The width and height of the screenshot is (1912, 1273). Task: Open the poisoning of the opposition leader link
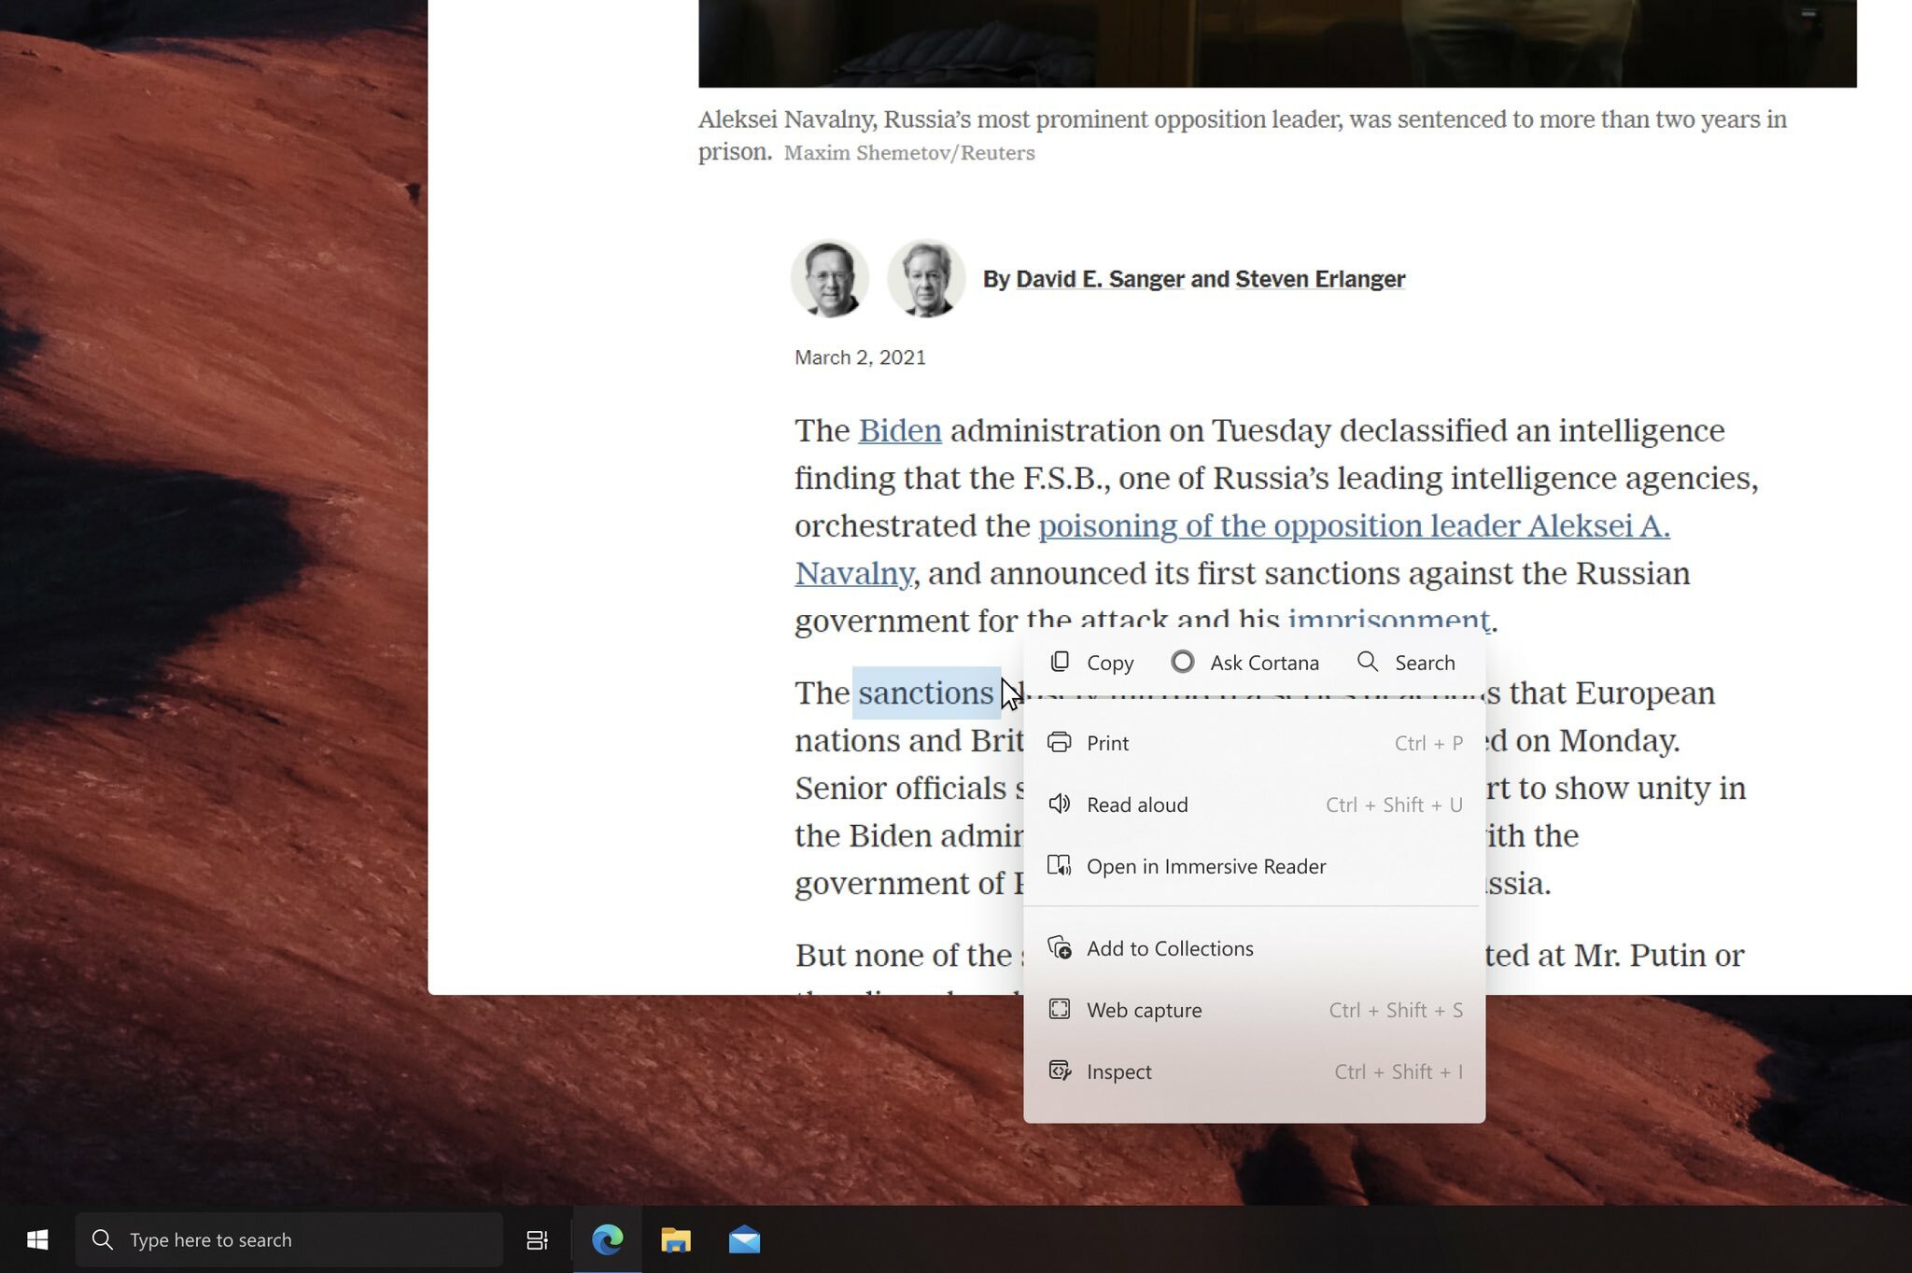point(1354,525)
